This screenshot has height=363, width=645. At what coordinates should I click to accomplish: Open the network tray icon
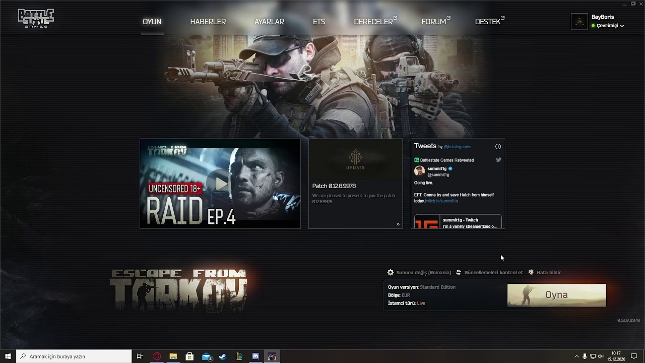[593, 356]
